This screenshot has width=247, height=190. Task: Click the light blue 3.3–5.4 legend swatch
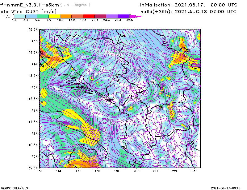[x=31, y=16]
